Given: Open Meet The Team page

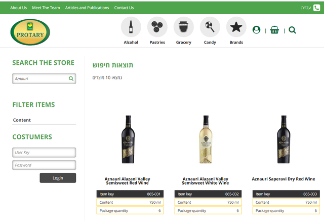Looking at the screenshot, I should pos(46,8).
